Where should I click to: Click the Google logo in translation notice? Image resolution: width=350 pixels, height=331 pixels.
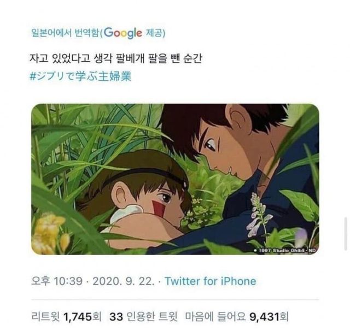125,32
